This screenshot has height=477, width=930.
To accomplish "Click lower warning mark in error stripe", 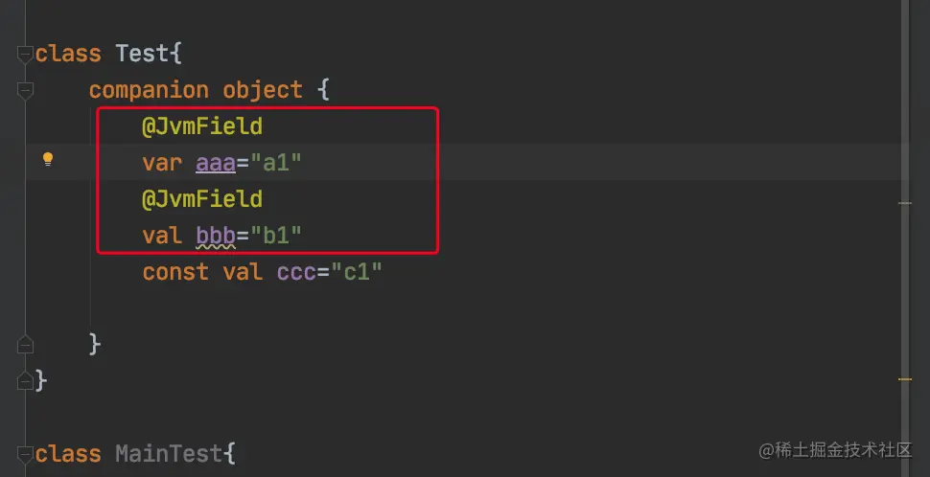I will tap(904, 379).
